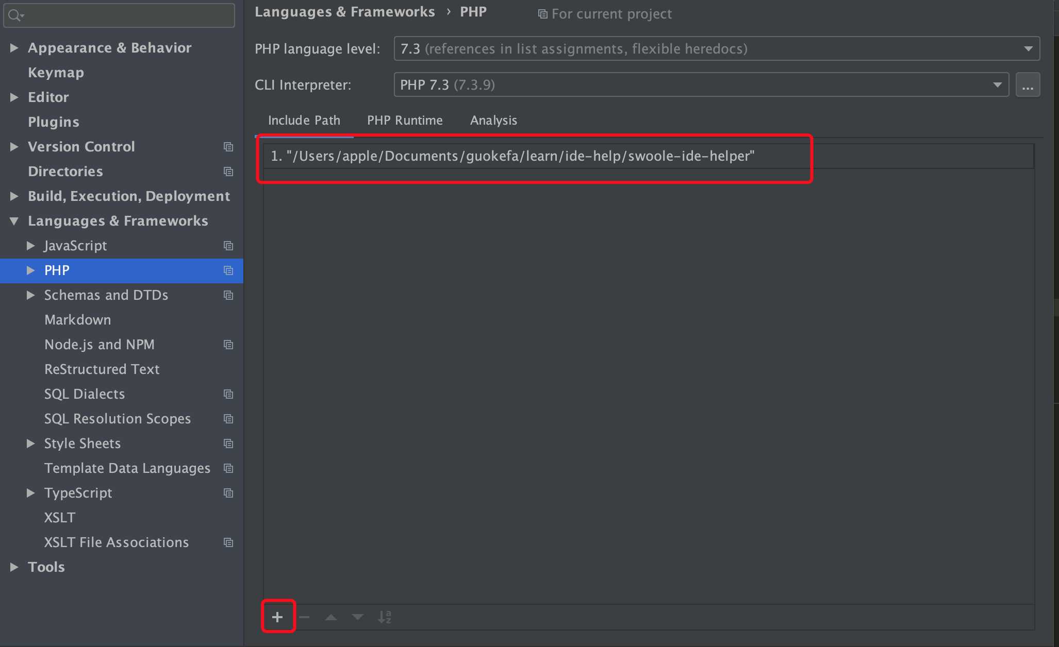Open the Keymap settings page
The height and width of the screenshot is (647, 1059).
[x=56, y=73]
